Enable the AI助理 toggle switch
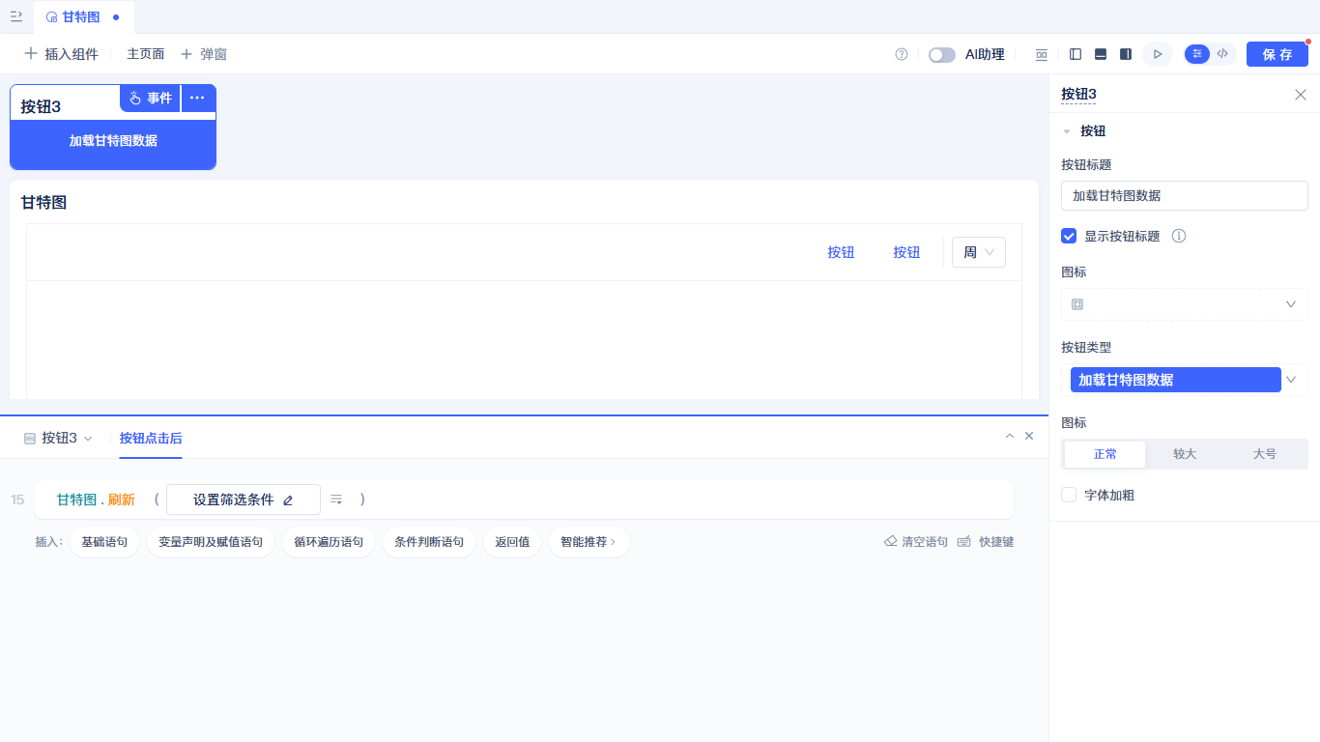The image size is (1320, 742). [942, 55]
